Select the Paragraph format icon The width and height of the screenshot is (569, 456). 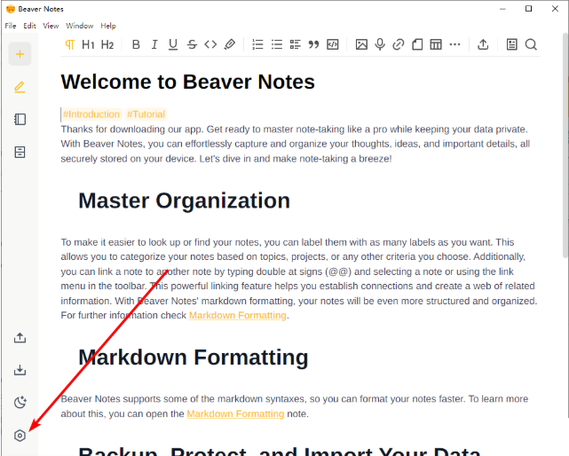point(69,44)
